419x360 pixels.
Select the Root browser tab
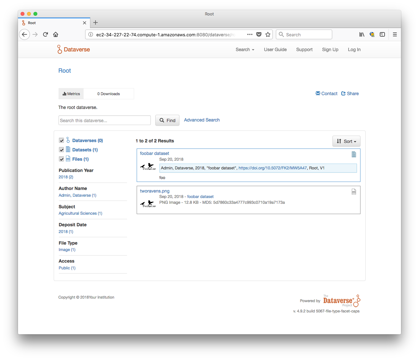(54, 23)
